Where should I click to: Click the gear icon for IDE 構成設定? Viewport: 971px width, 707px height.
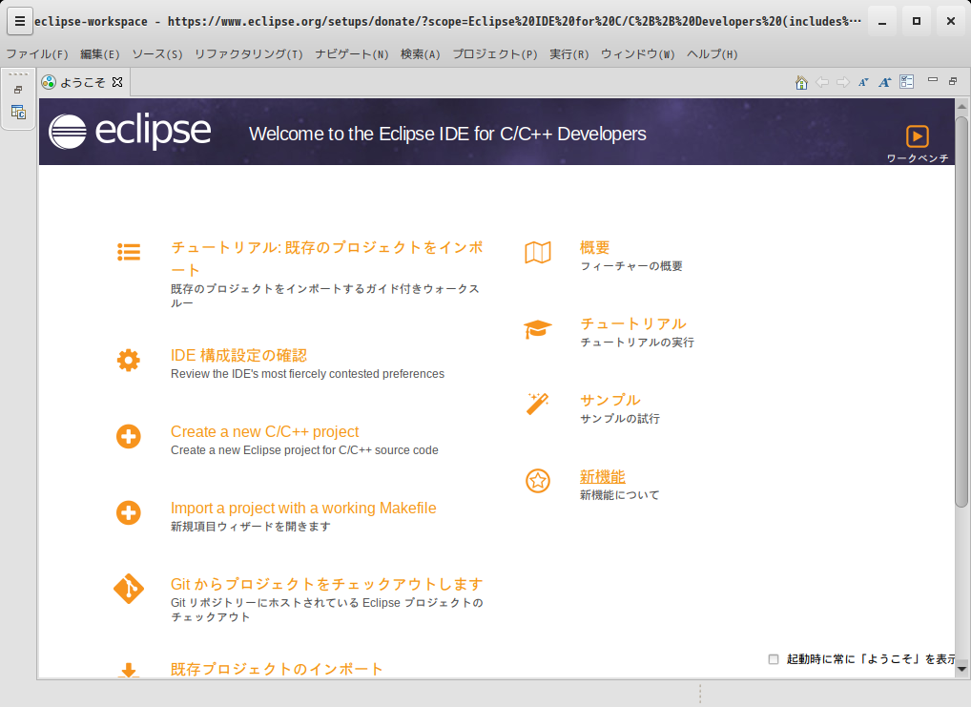point(129,360)
